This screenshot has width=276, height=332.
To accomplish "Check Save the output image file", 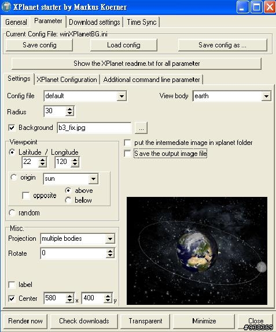I will (x=127, y=154).
